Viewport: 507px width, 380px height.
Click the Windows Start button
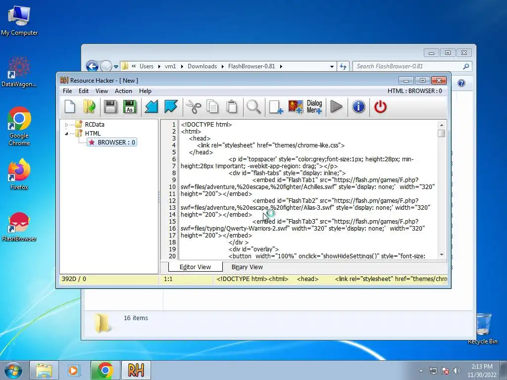pyautogui.click(x=13, y=370)
